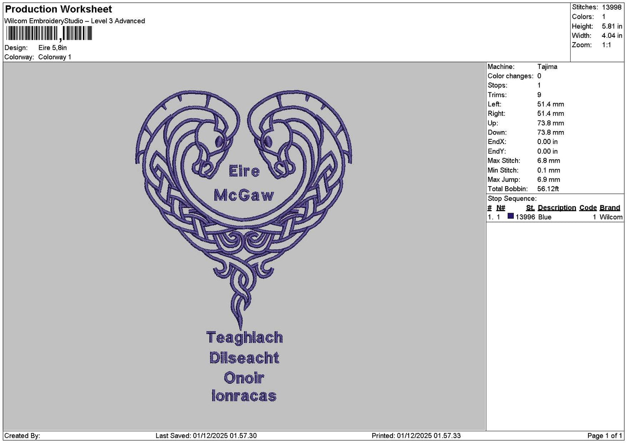
Task: Click the Trims value 9
Action: 539,95
